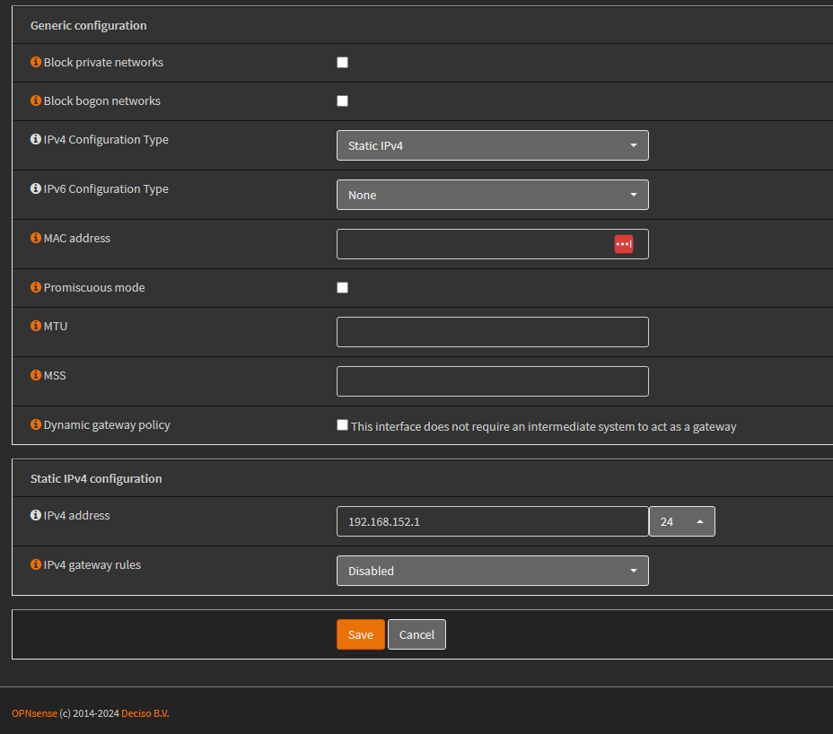Show help for IPv4 Configuration Type

pos(36,139)
